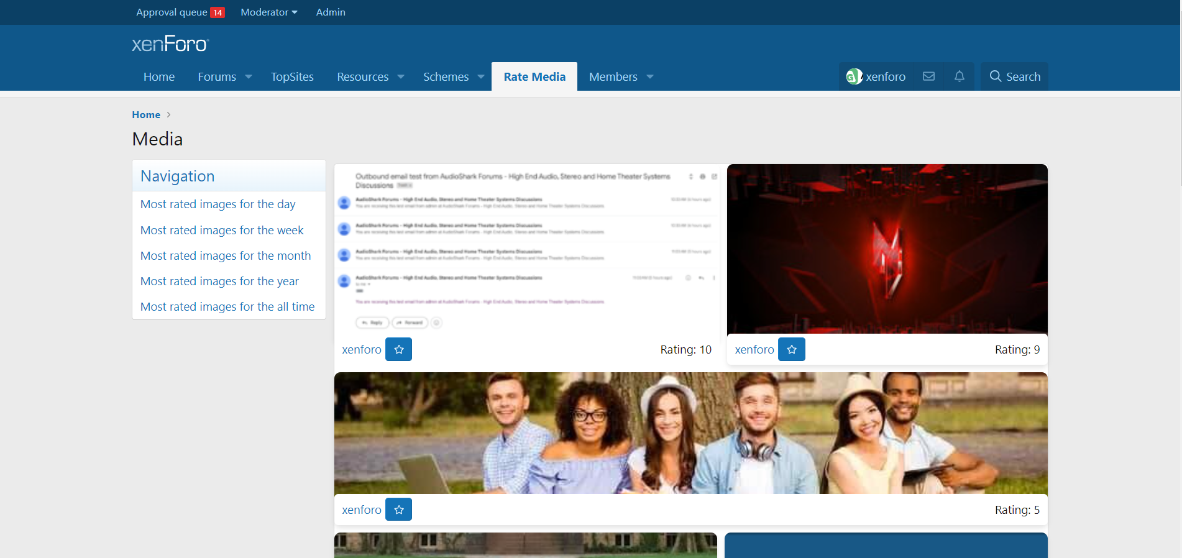Select Most rated images for the week

point(222,231)
